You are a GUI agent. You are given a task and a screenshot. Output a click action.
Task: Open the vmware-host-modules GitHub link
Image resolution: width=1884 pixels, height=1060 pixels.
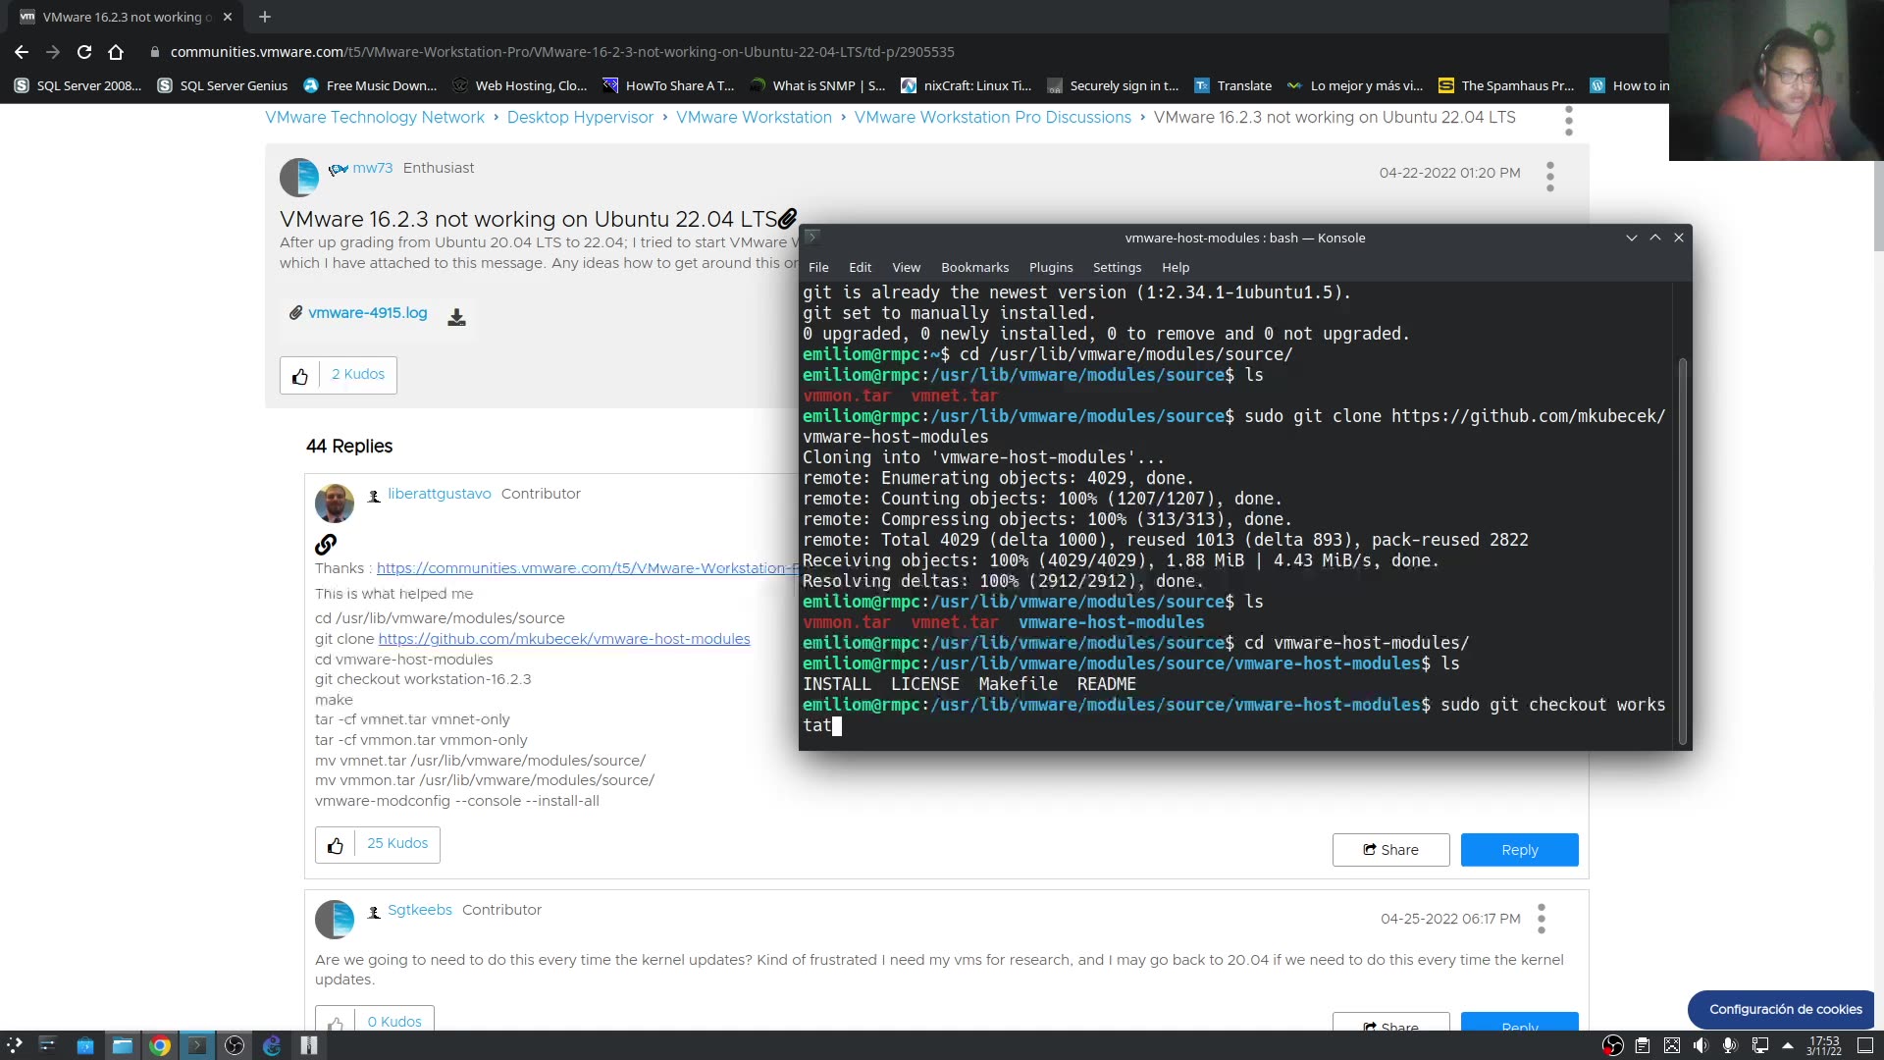(564, 638)
